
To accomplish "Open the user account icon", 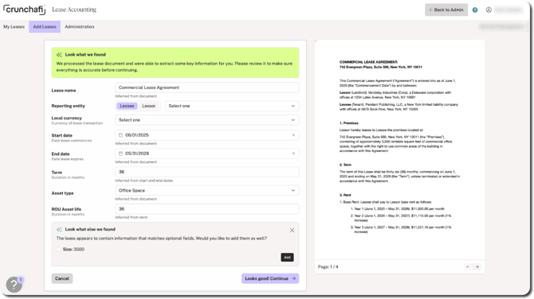I will coord(489,10).
